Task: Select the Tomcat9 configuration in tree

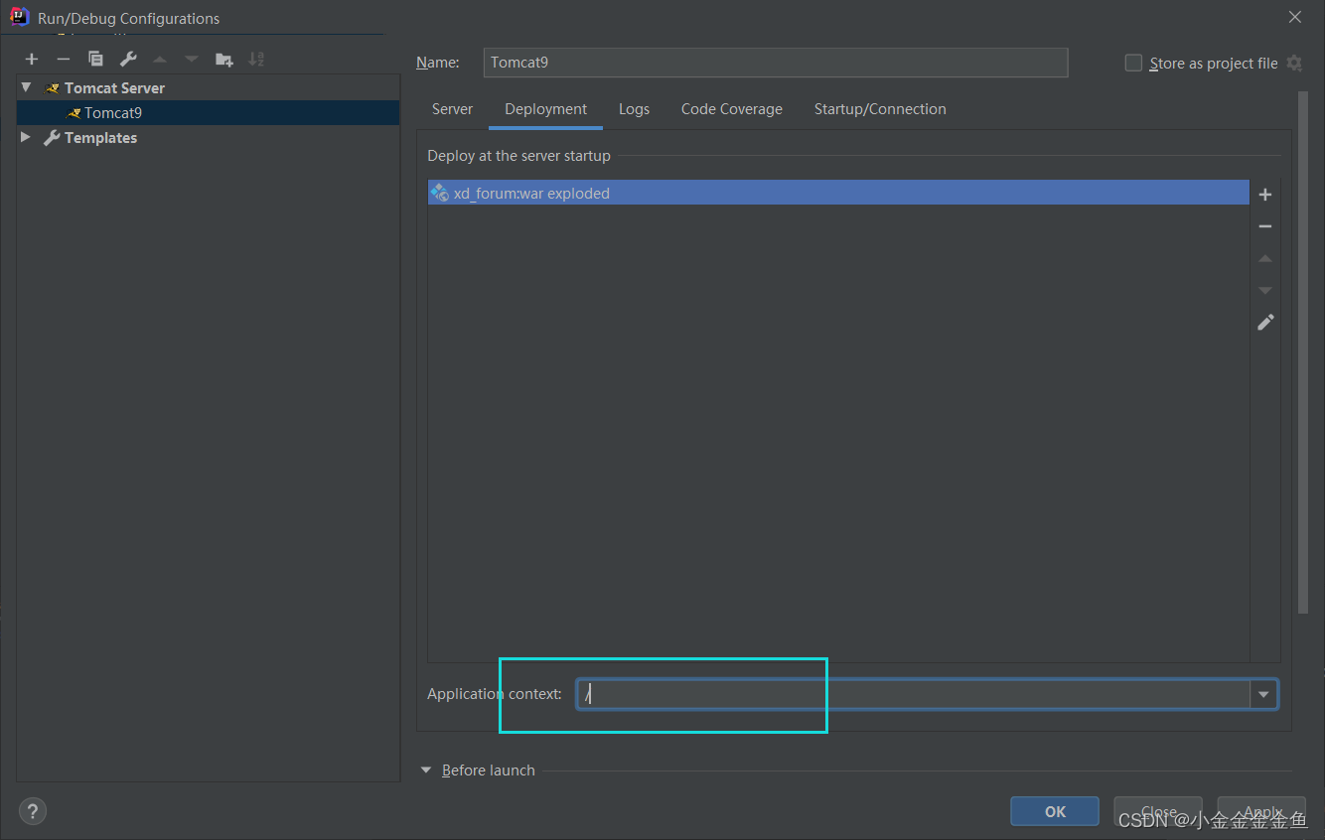Action: click(x=209, y=112)
